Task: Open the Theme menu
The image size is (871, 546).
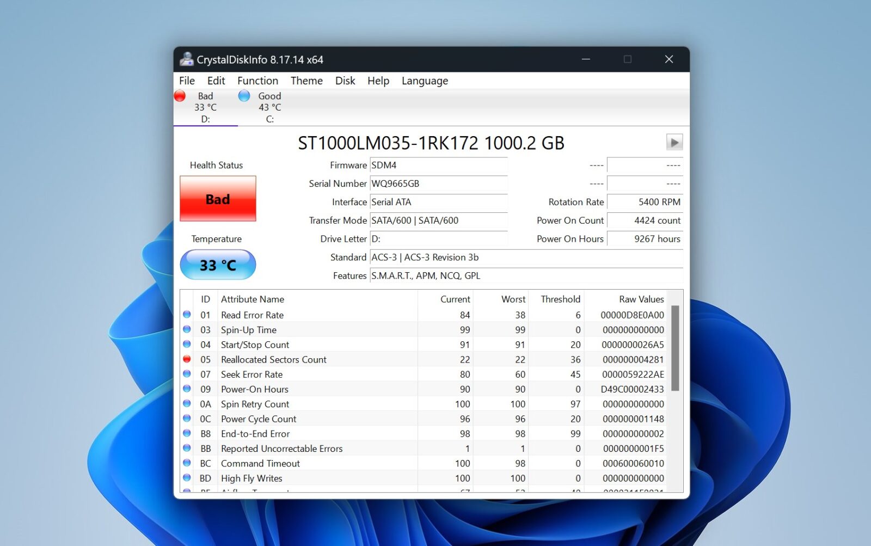Action: pyautogui.click(x=306, y=81)
